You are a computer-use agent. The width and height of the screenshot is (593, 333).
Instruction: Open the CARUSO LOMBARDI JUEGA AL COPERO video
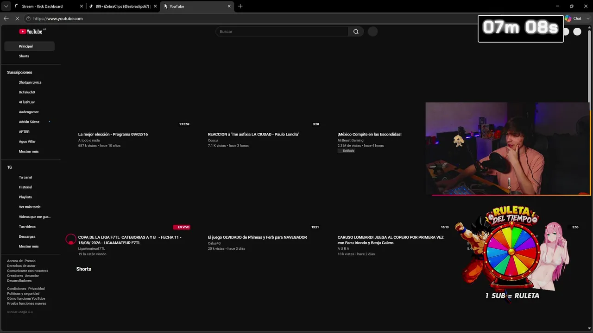coord(391,240)
